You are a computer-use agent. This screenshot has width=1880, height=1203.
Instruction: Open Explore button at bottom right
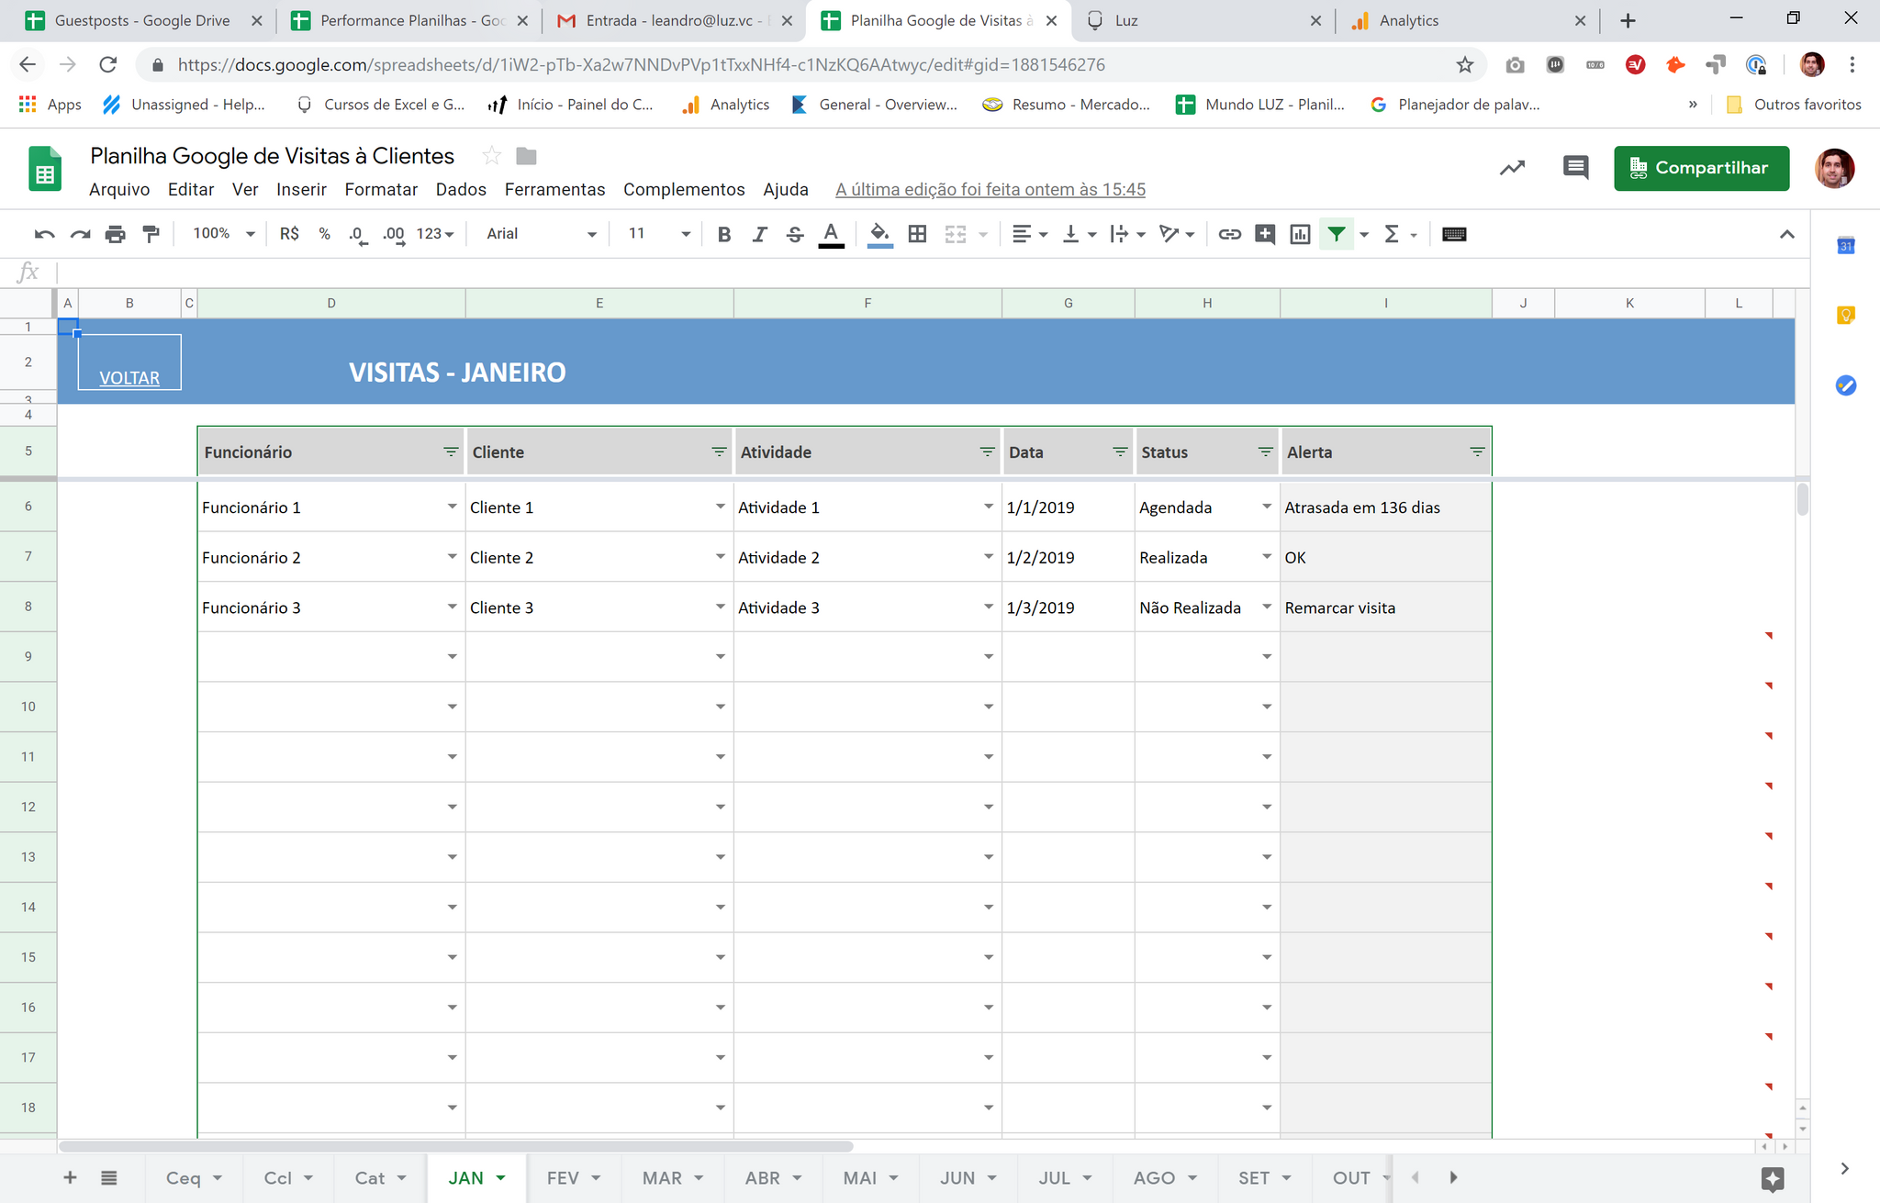1773,1178
